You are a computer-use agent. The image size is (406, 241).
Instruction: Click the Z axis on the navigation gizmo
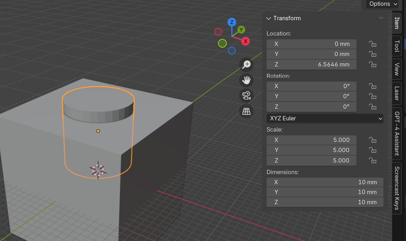click(x=232, y=22)
